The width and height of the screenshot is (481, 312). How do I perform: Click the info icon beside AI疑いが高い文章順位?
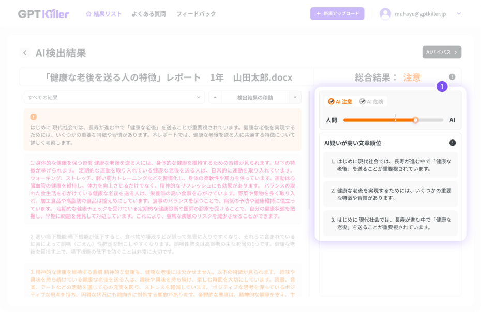[x=453, y=143]
